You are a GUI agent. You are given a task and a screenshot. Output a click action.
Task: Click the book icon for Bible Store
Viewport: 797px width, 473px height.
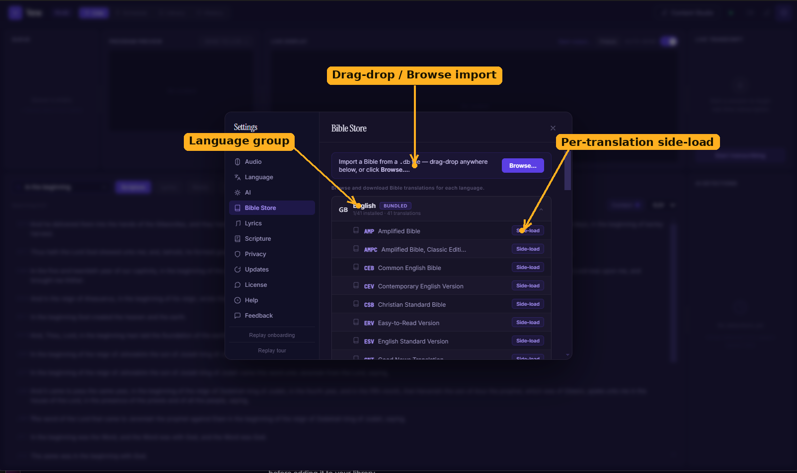click(238, 208)
